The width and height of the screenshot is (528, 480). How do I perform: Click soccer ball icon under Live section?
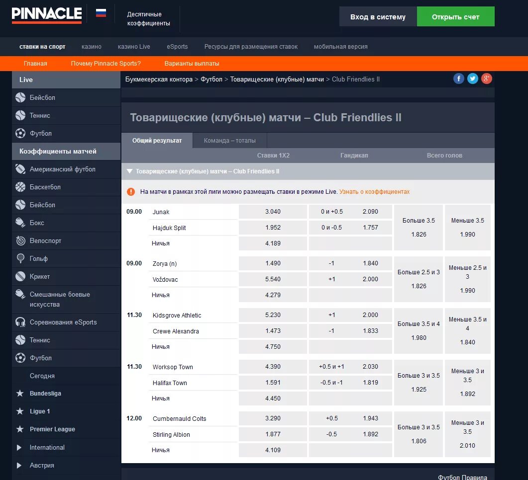(x=20, y=133)
